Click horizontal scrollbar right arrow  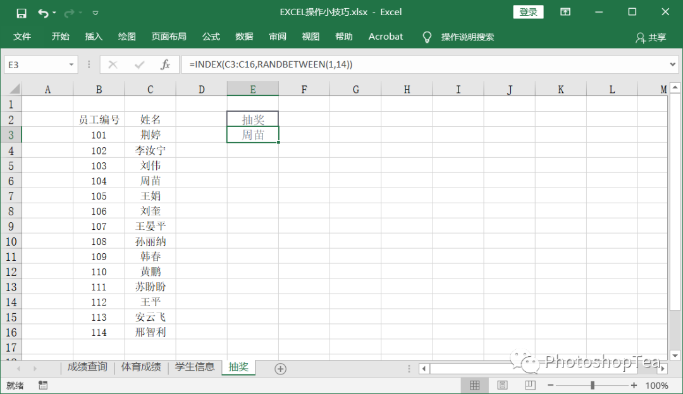(663, 369)
